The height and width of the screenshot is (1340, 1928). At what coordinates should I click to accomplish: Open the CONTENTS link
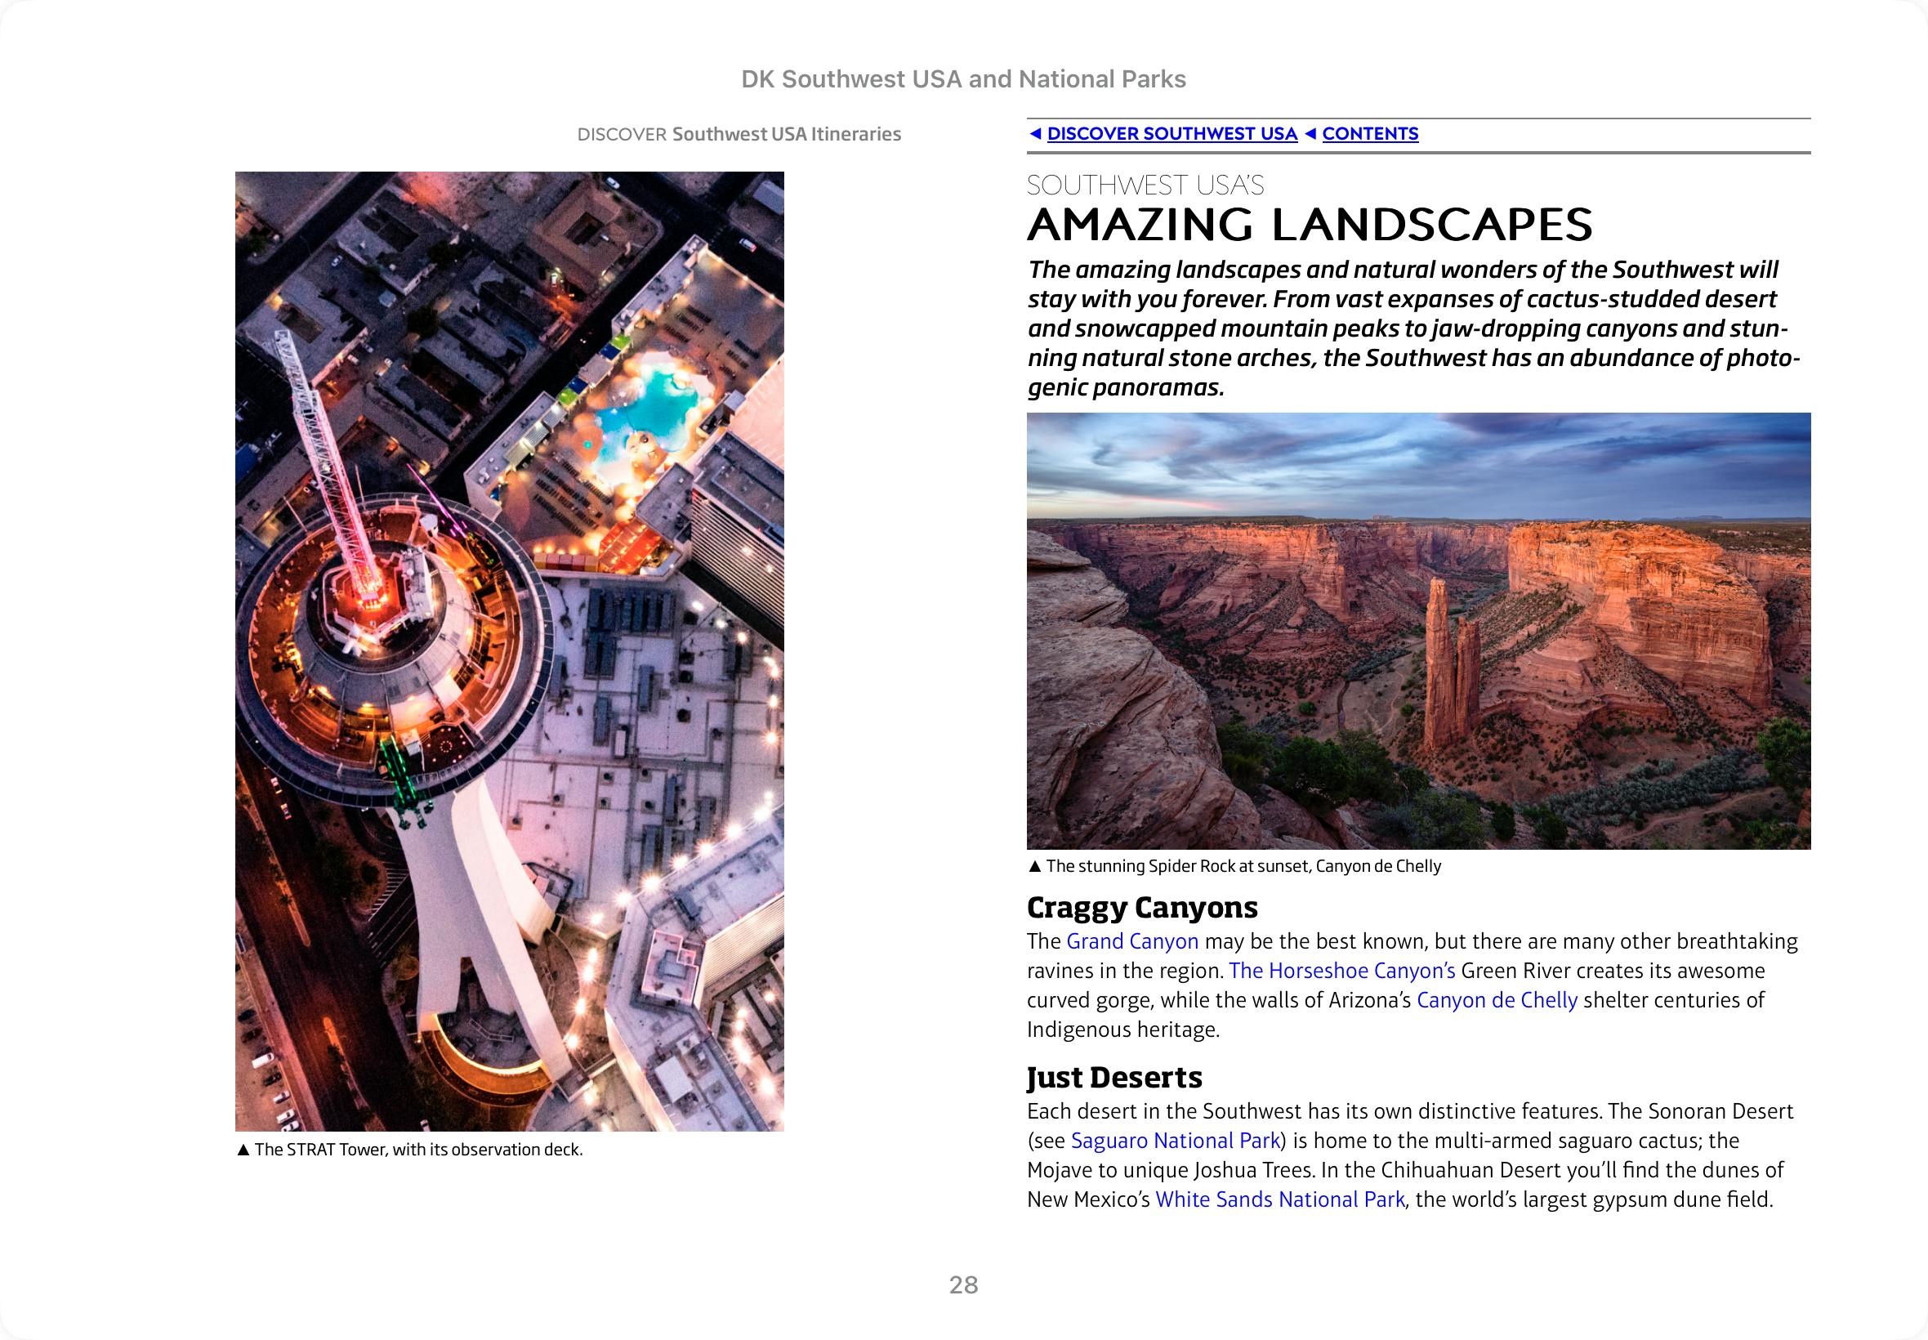(1370, 133)
